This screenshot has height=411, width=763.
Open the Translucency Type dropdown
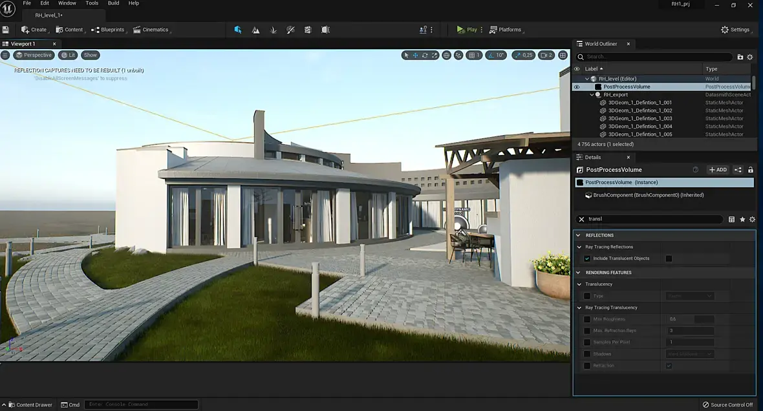689,296
